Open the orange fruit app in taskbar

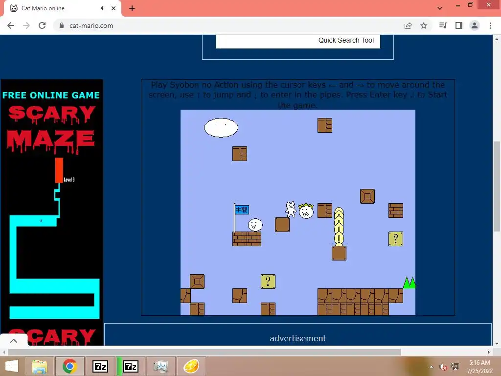point(191,366)
